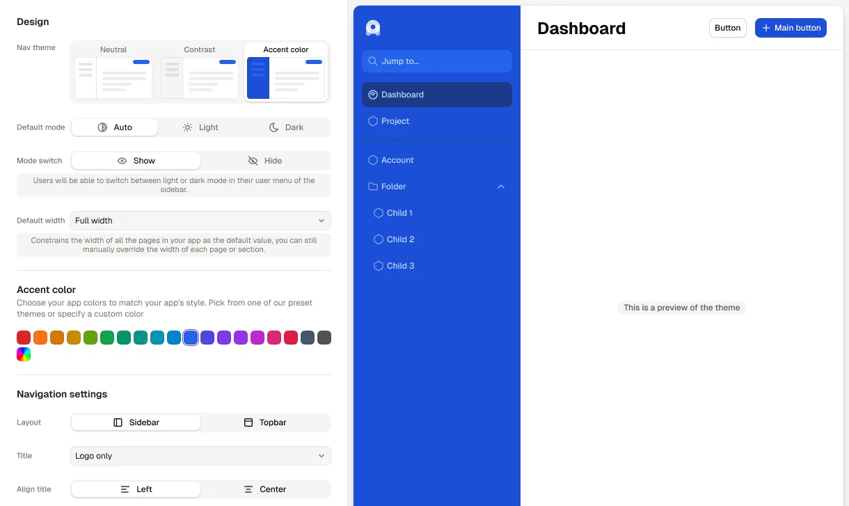
Task: Click the hexagon icon beside Project
Action: [373, 121]
